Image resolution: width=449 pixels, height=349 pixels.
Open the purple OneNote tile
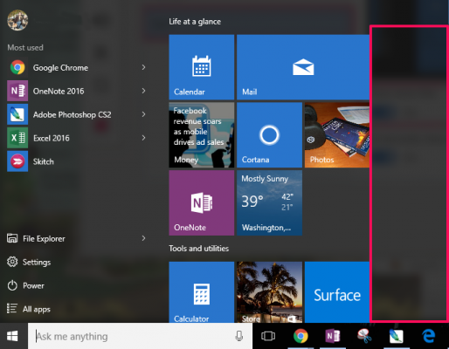click(x=202, y=202)
